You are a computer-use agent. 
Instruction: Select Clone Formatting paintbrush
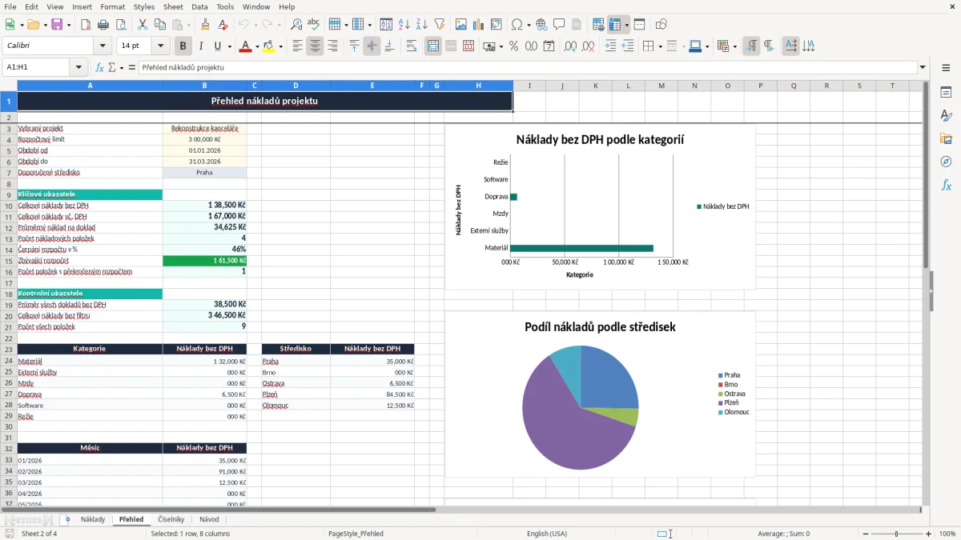(x=205, y=25)
